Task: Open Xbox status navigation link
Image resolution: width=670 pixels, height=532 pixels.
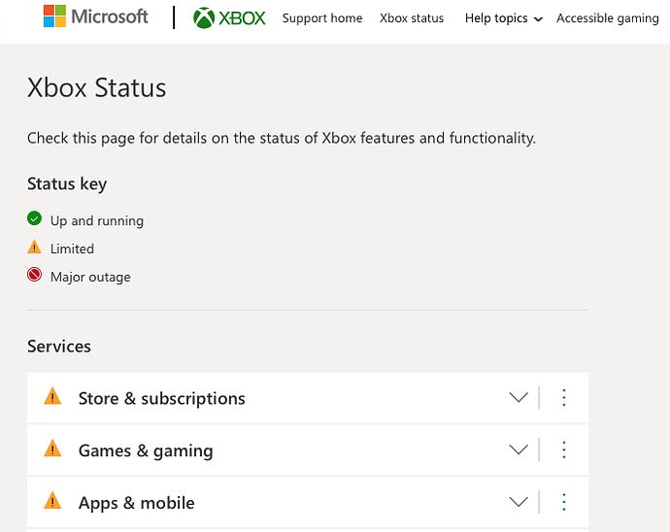Action: 412,18
